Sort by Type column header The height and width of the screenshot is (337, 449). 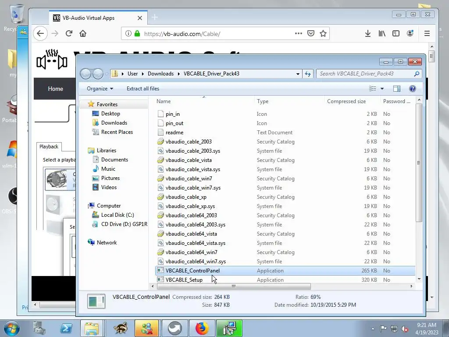coord(289,101)
